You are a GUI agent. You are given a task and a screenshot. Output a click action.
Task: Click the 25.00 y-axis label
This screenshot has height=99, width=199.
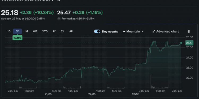tap(190, 47)
